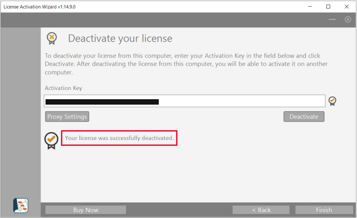357x218 pixels.
Task: Click Finish to exit the wizard
Action: point(324,210)
